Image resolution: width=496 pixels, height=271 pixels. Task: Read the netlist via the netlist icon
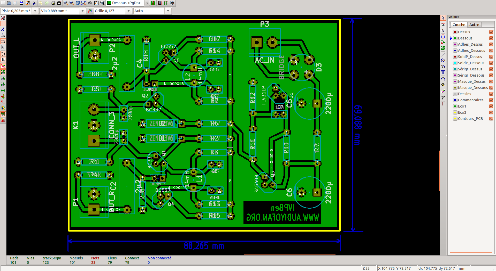point(96,3)
